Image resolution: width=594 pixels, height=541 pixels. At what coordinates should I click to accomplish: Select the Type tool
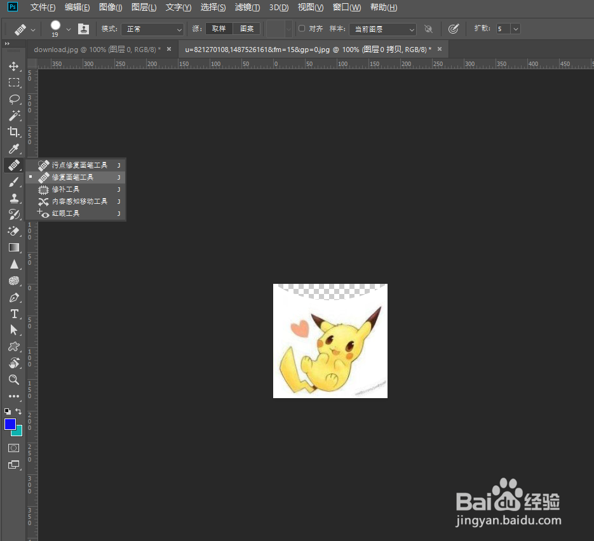pyautogui.click(x=14, y=314)
